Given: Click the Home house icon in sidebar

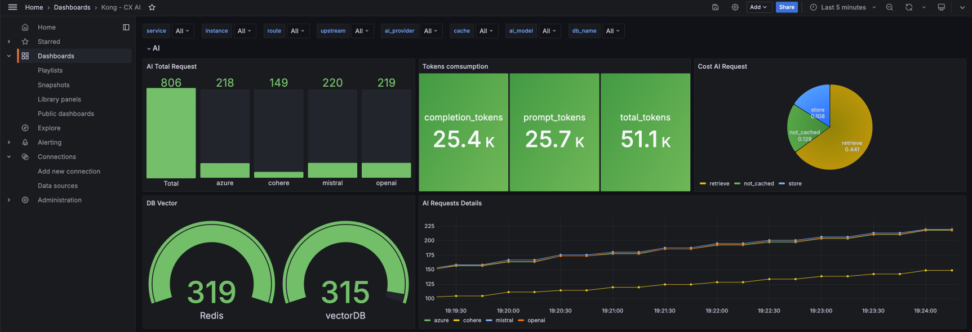Looking at the screenshot, I should point(25,27).
